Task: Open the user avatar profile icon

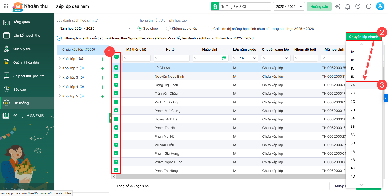Action: coord(380,6)
